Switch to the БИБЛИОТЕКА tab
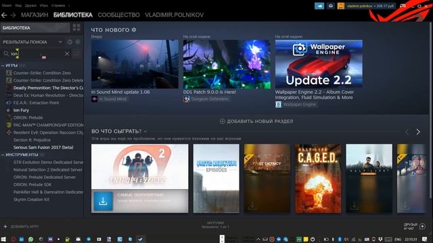 click(x=73, y=15)
